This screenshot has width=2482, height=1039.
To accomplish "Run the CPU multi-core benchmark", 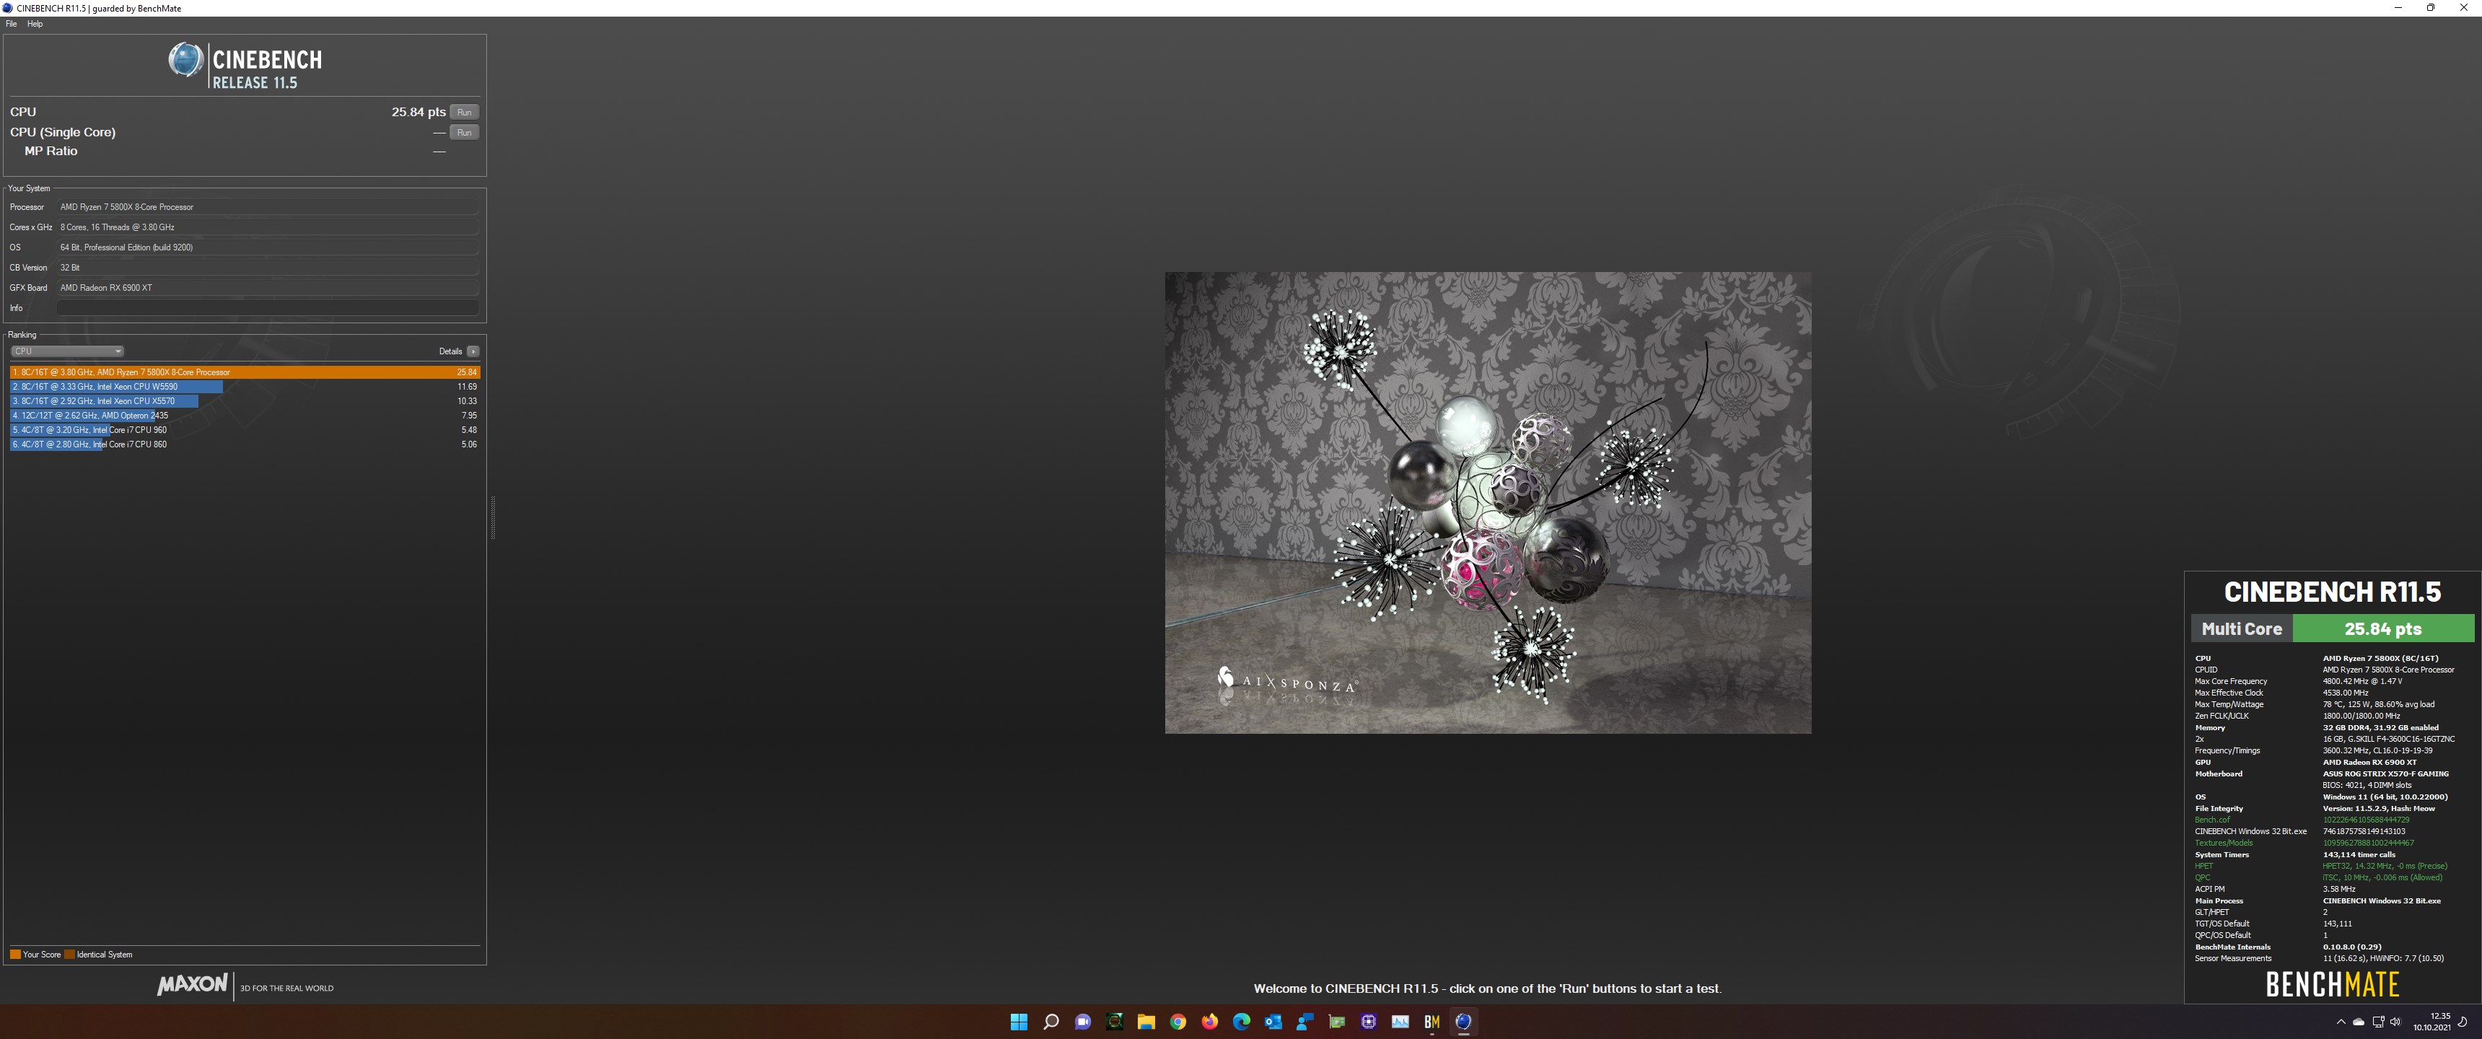I will coord(465,112).
